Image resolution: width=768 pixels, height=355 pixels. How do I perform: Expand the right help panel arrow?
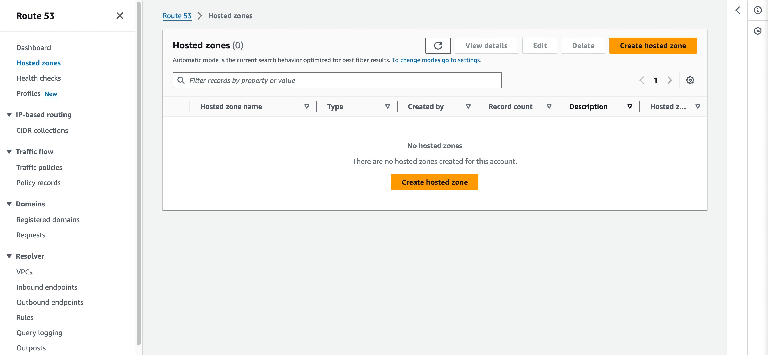[x=738, y=10]
